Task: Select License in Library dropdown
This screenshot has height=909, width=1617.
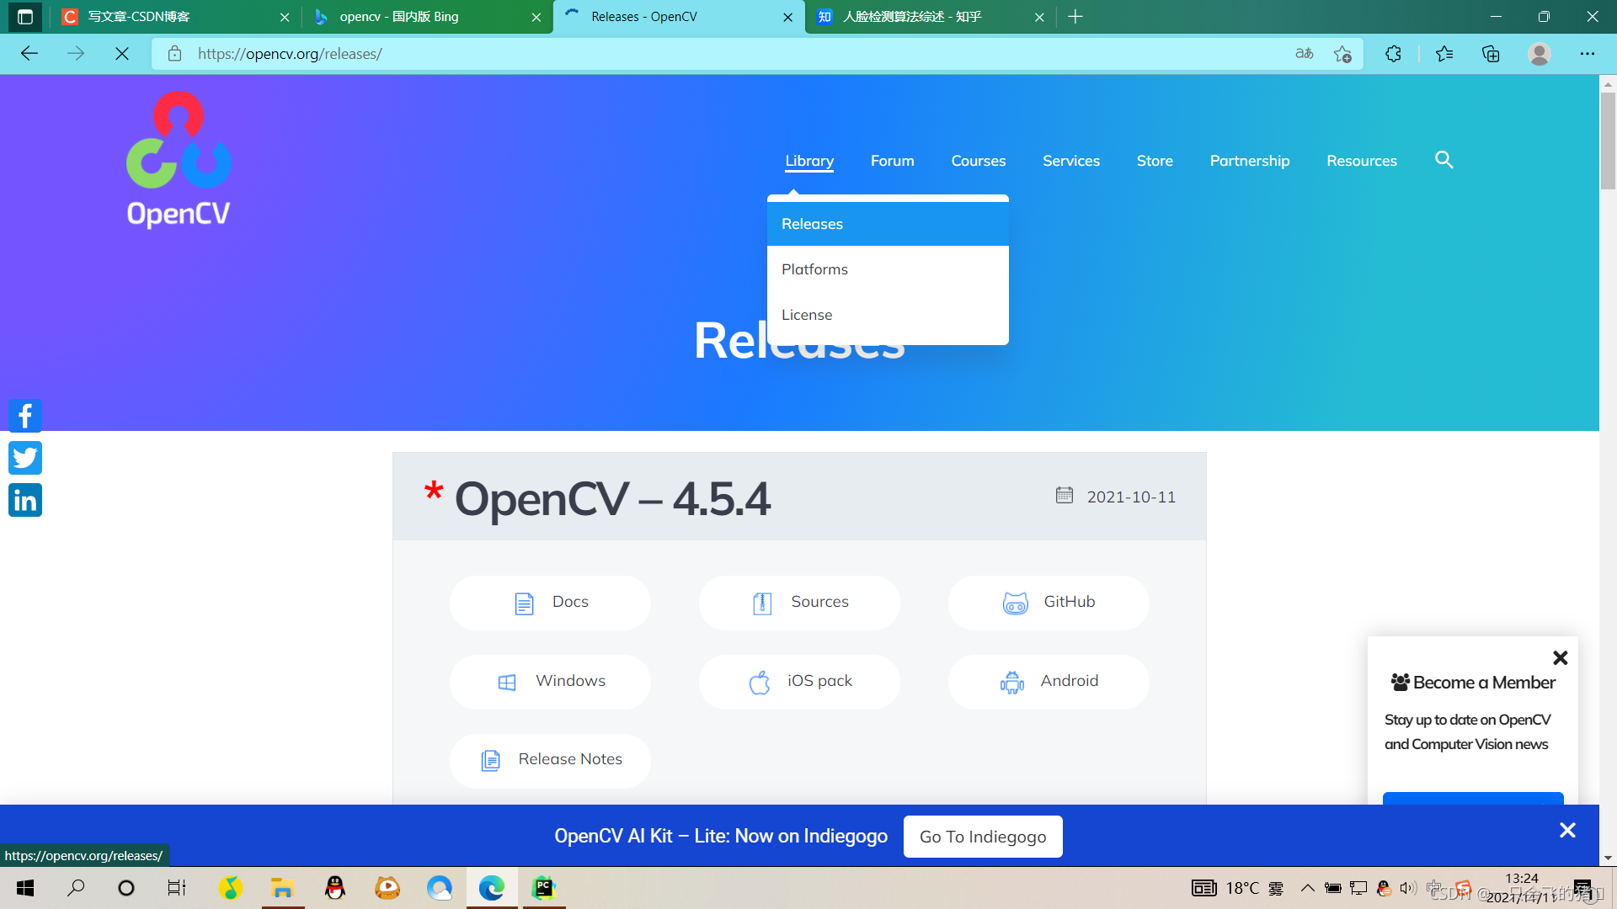Action: pyautogui.click(x=888, y=315)
